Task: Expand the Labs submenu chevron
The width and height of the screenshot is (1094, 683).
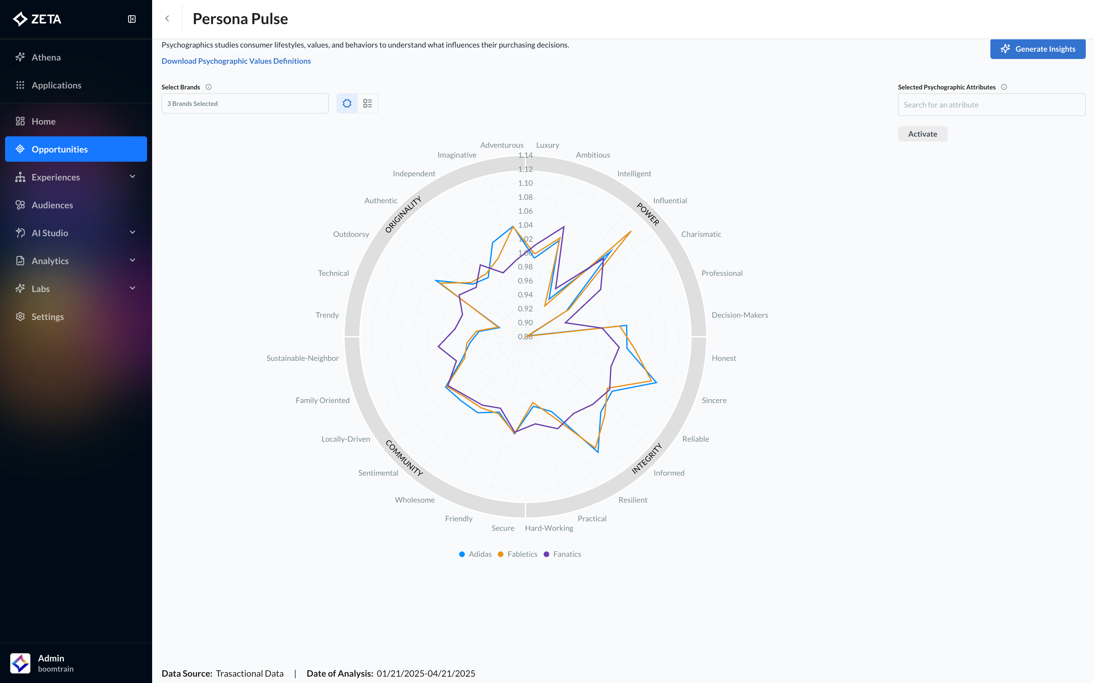Action: 132,288
